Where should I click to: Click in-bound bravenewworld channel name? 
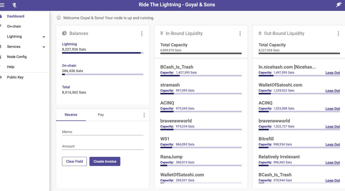point(176,121)
